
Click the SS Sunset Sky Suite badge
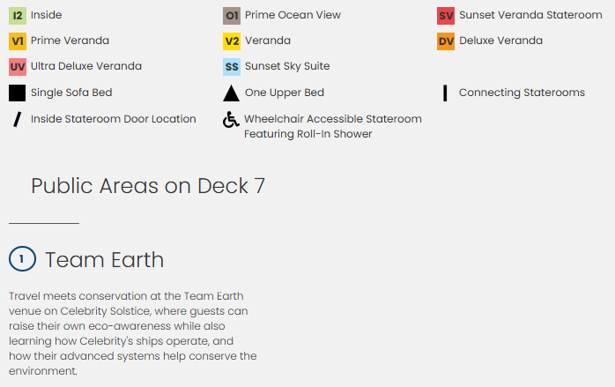click(x=232, y=66)
